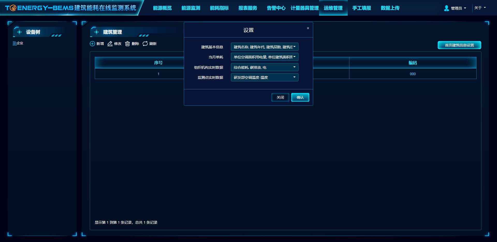The height and width of the screenshot is (242, 497).
Task: Click the 首页建筑信息设置 button
Action: coord(459,45)
